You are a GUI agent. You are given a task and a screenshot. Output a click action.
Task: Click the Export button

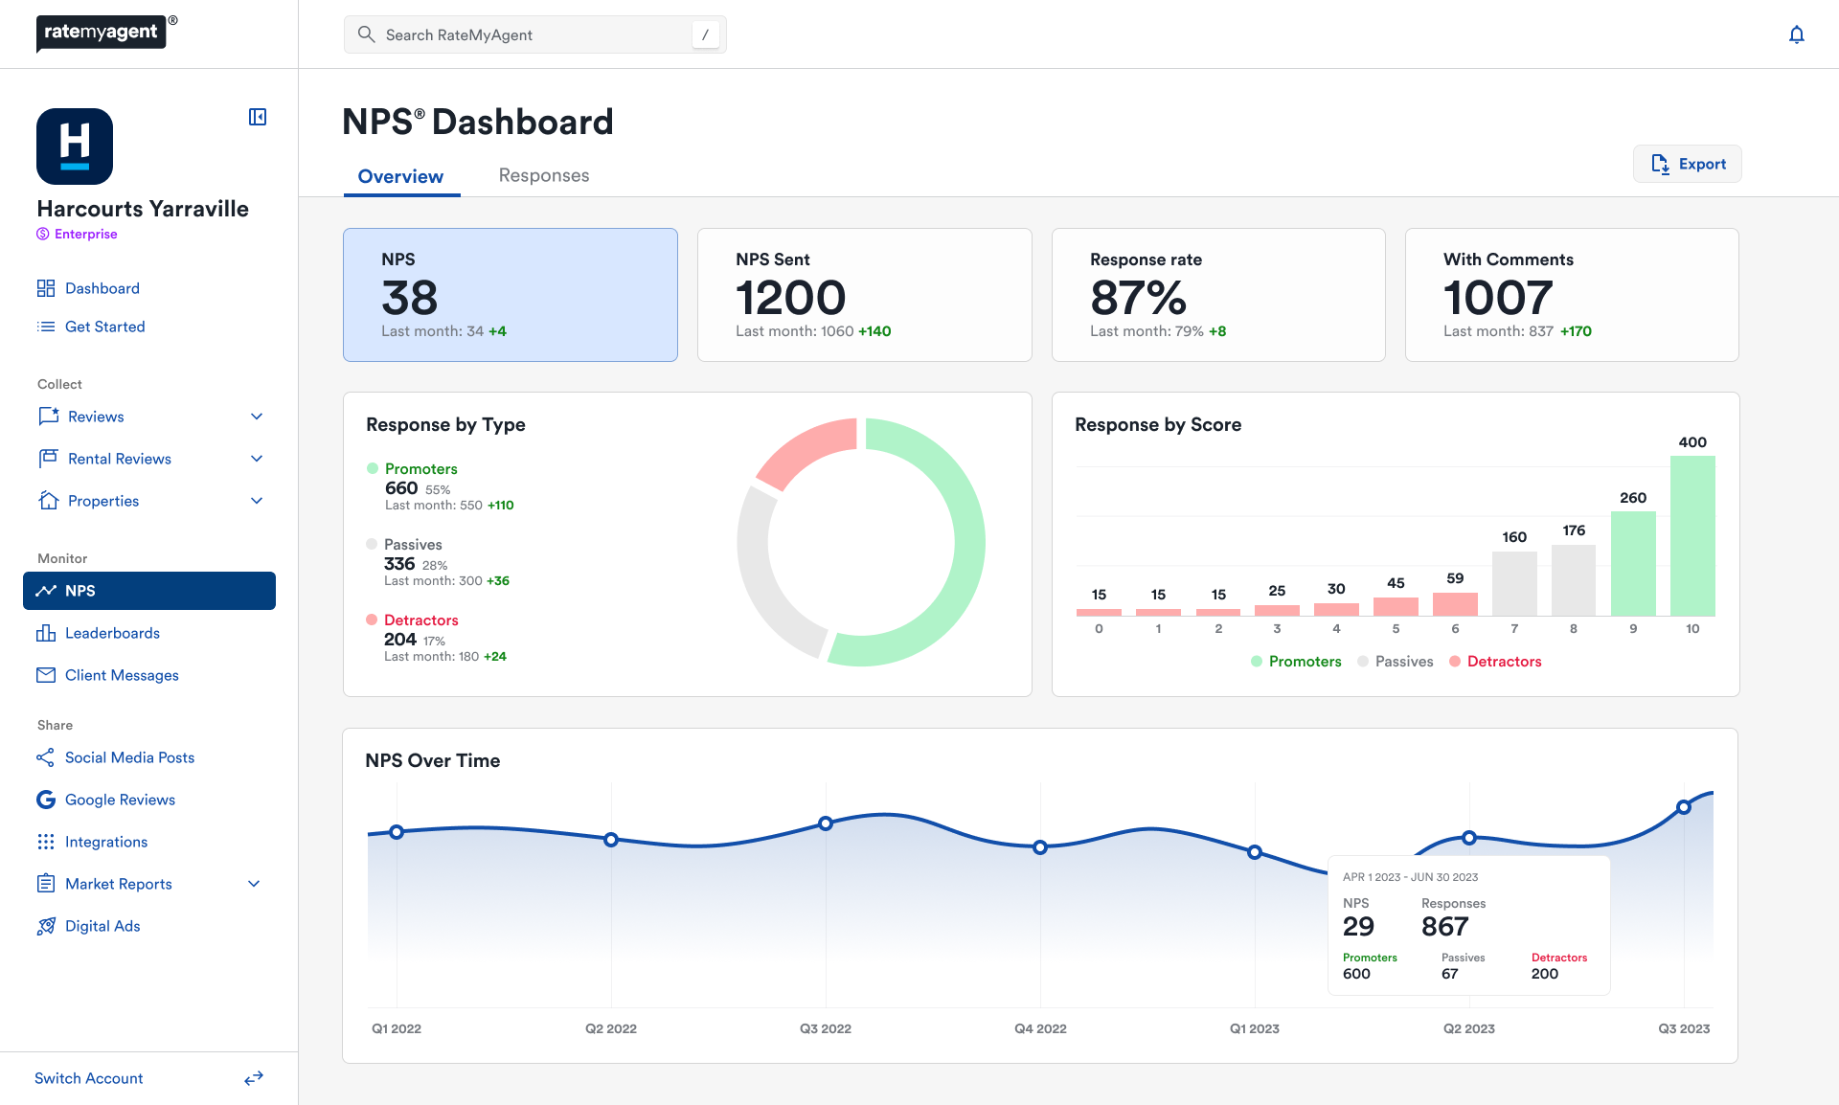[1687, 164]
